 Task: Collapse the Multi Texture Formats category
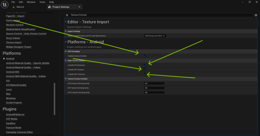(x=66, y=61)
